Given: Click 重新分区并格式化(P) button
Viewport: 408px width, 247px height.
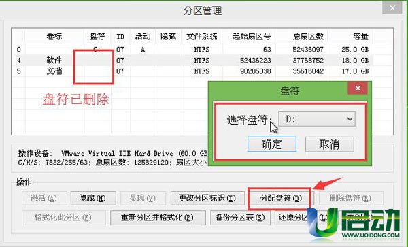Looking at the screenshot, I should (x=158, y=218).
